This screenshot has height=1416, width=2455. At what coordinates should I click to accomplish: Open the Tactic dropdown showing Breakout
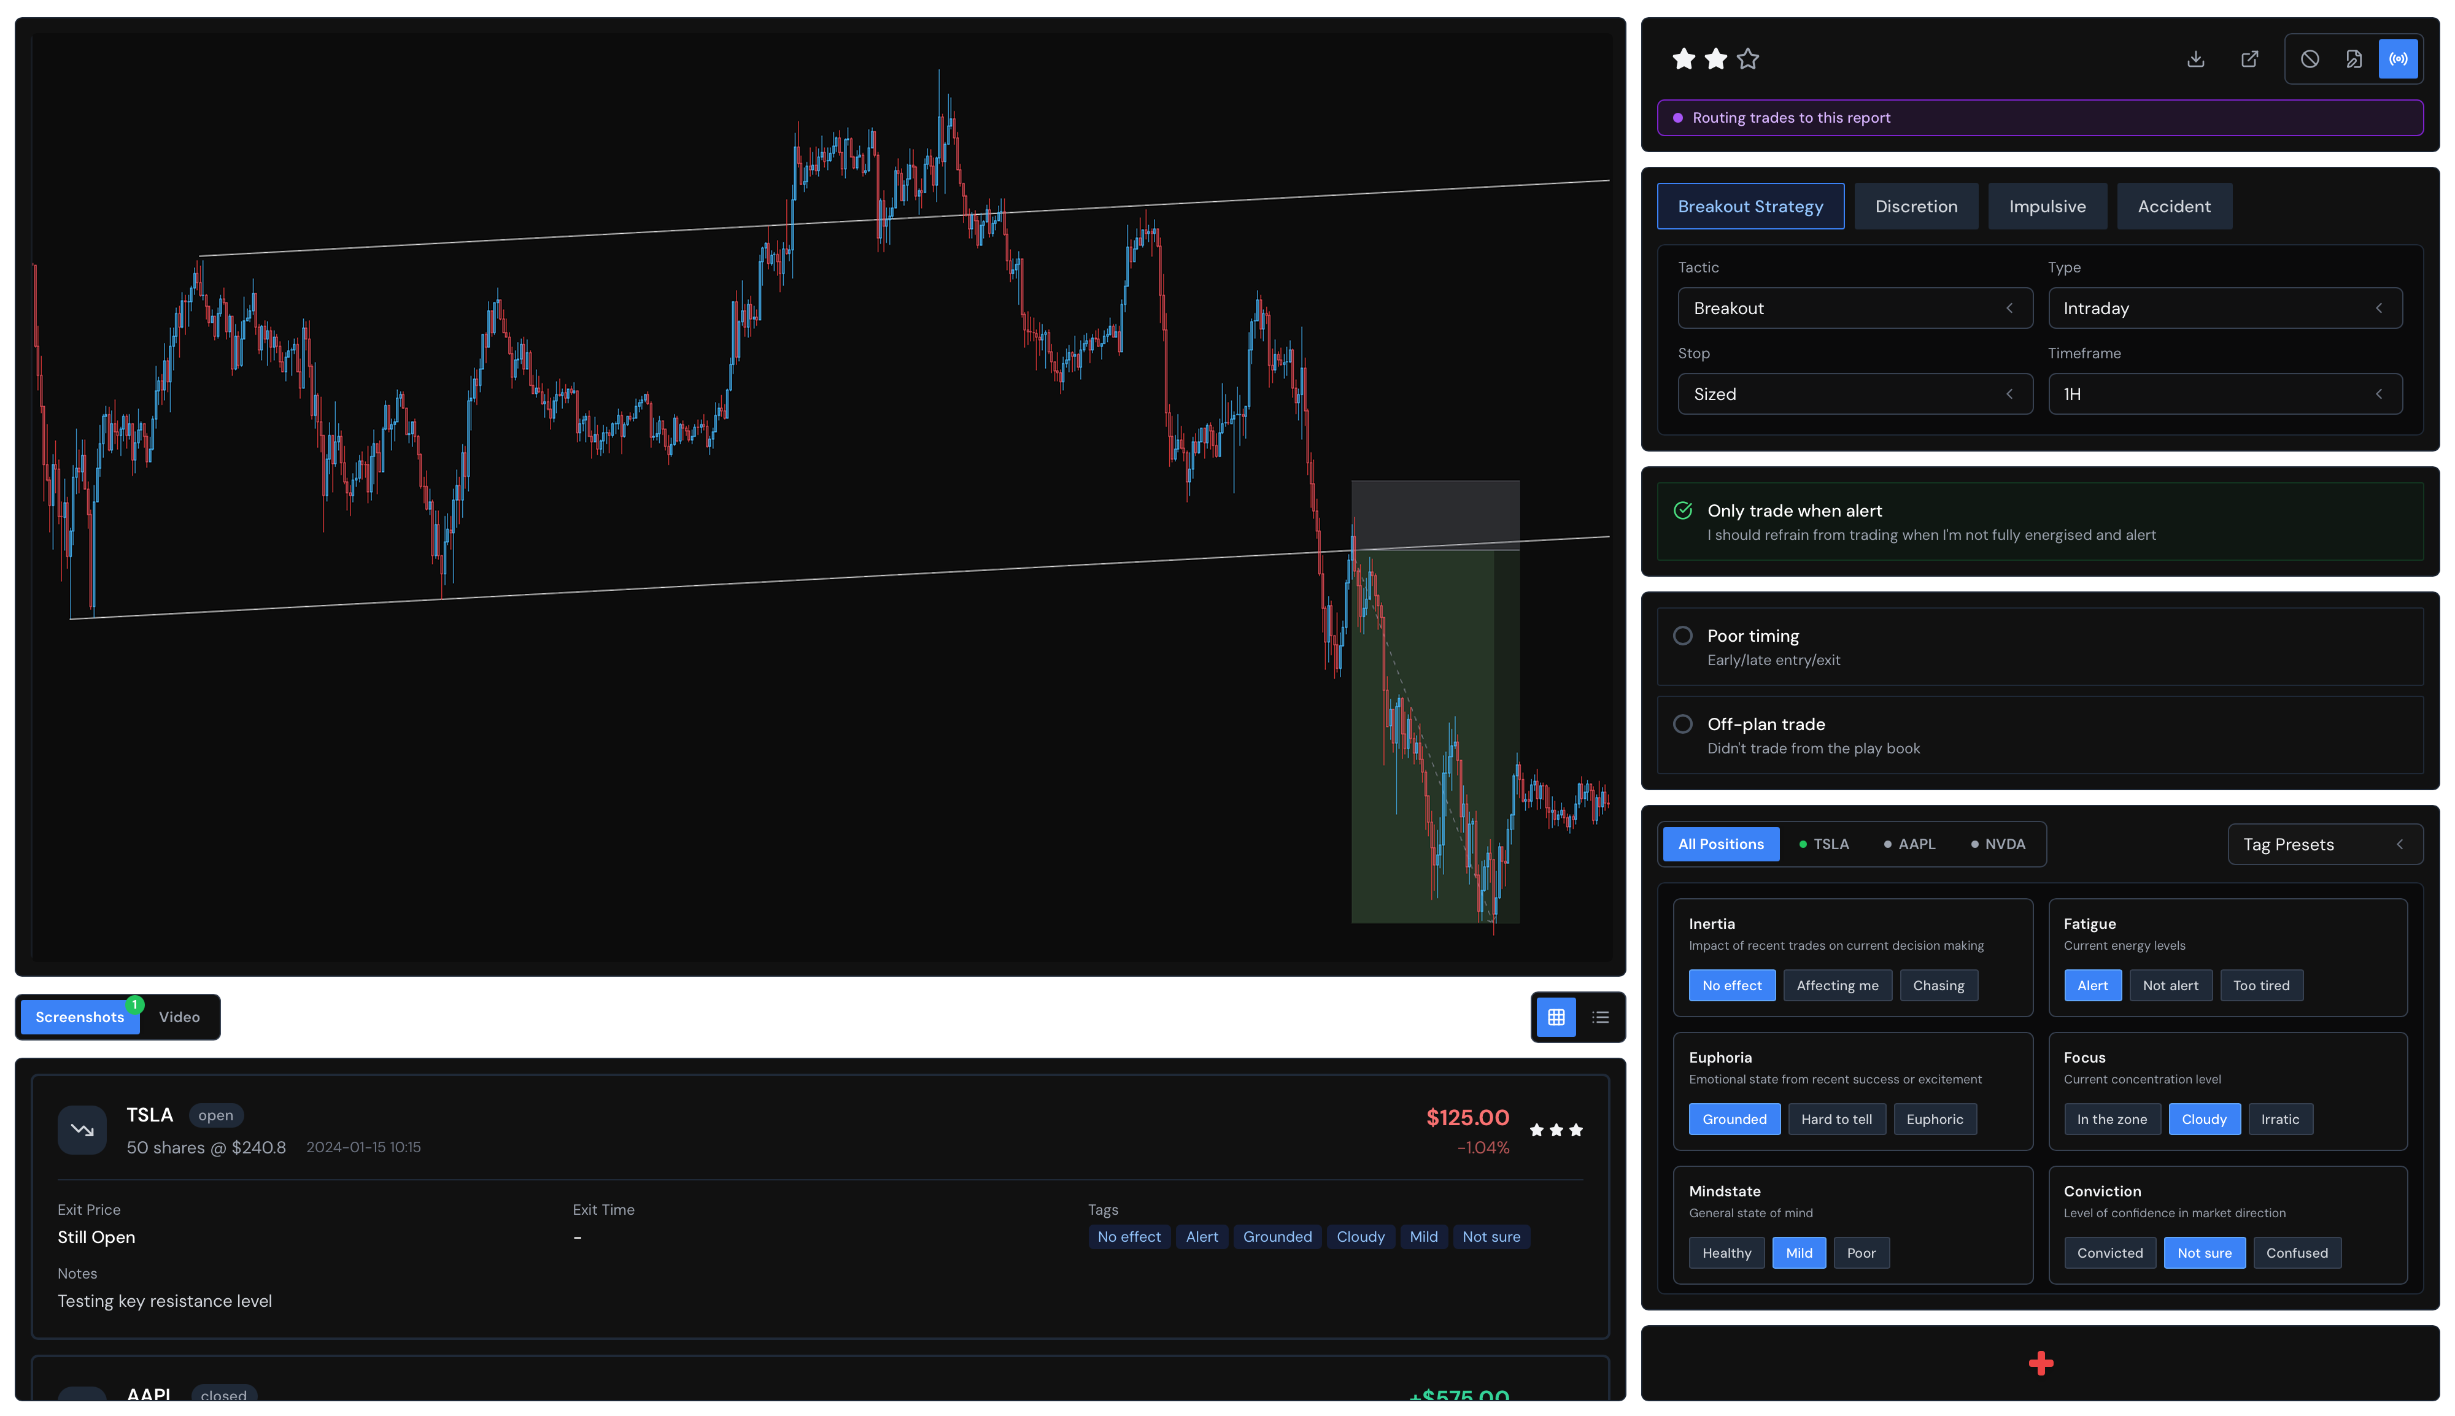click(x=1854, y=308)
